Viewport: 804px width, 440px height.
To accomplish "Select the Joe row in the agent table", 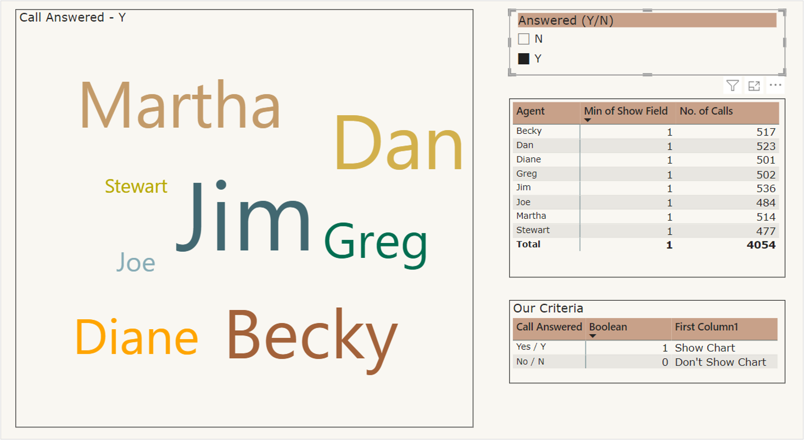I will [x=523, y=202].
